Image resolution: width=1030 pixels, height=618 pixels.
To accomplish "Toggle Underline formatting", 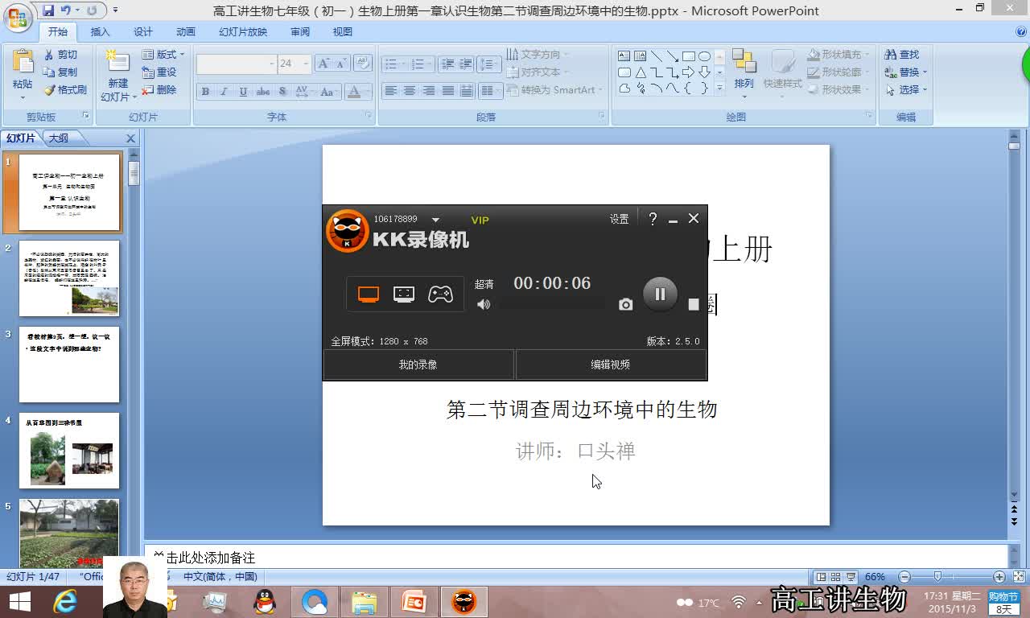I will point(243,92).
